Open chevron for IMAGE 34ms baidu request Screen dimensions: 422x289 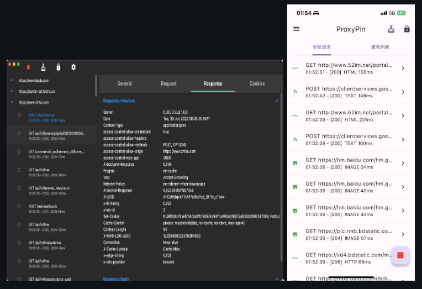click(403, 163)
